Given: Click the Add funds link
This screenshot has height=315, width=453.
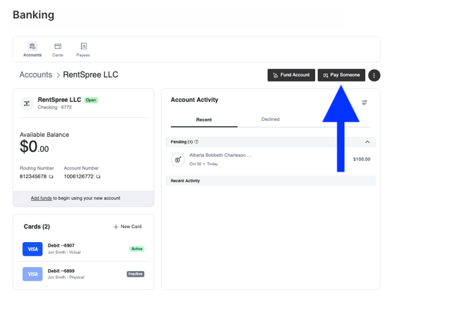Looking at the screenshot, I should point(41,198).
